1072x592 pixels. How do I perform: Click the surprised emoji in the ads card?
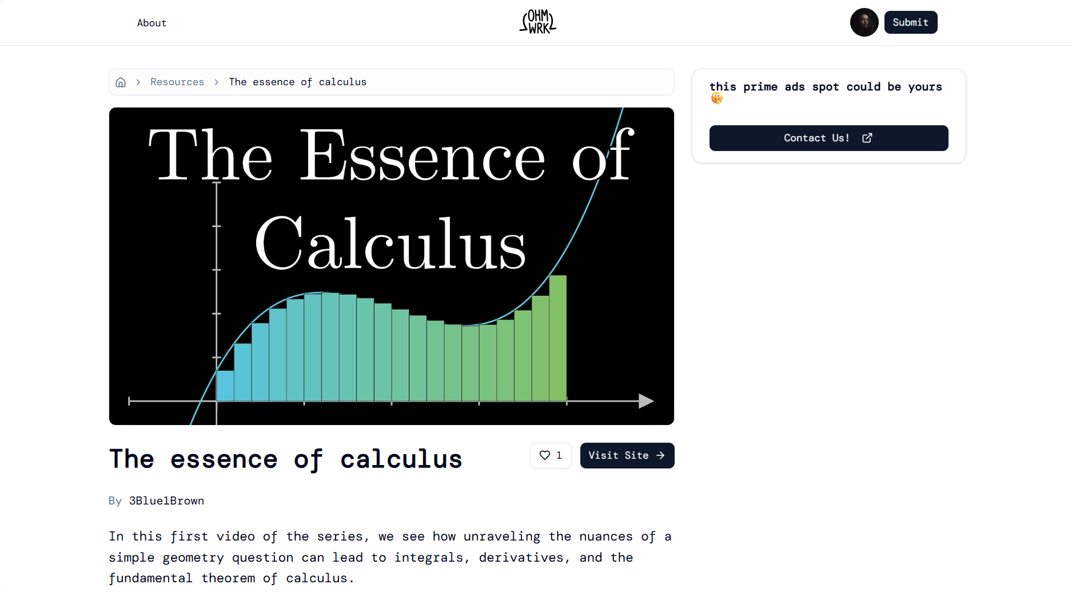tap(717, 99)
